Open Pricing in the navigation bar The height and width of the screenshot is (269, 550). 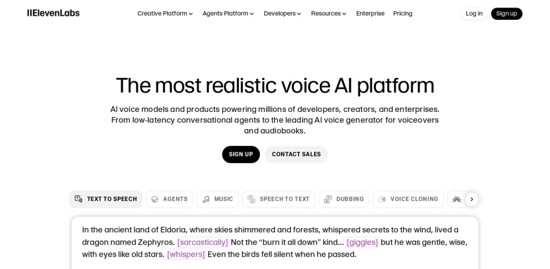pyautogui.click(x=402, y=13)
